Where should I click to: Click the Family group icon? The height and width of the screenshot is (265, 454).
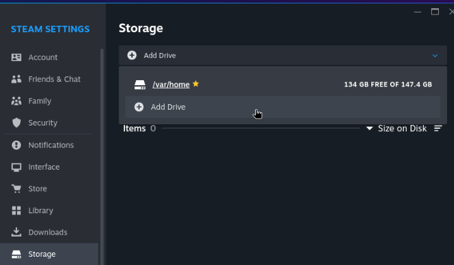16,101
